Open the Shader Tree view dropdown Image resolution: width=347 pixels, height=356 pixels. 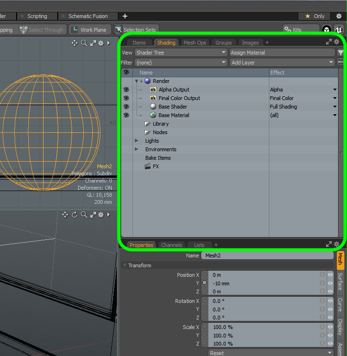click(181, 53)
